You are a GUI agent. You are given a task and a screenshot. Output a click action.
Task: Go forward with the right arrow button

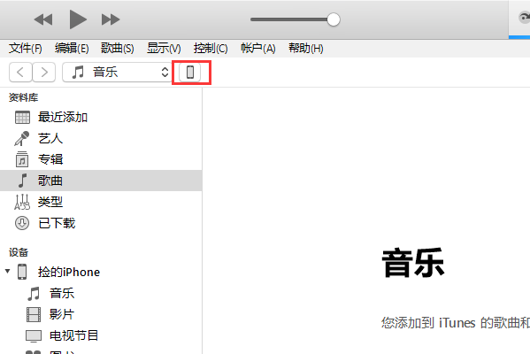coord(44,72)
